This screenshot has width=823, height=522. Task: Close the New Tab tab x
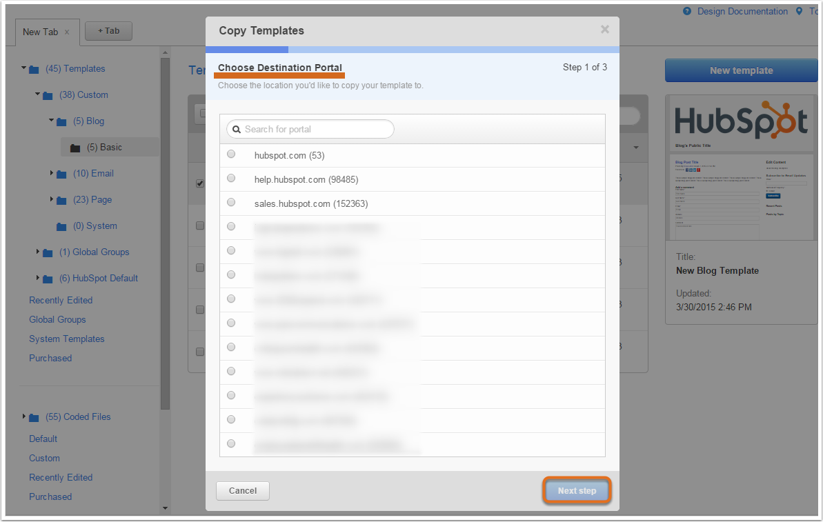67,32
